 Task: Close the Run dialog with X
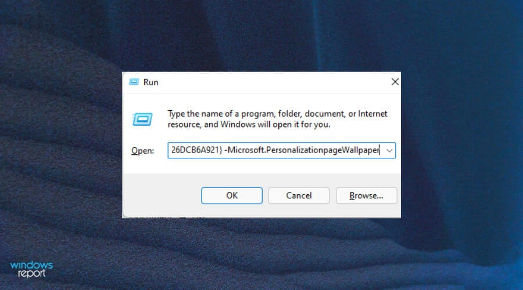coord(395,82)
